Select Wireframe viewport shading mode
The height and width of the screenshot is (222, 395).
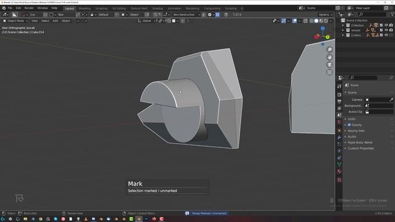click(311, 21)
